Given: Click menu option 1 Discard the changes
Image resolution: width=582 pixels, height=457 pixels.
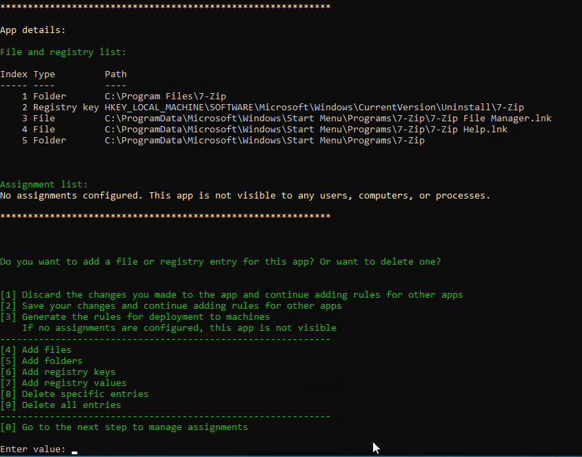Looking at the screenshot, I should coord(231,295).
